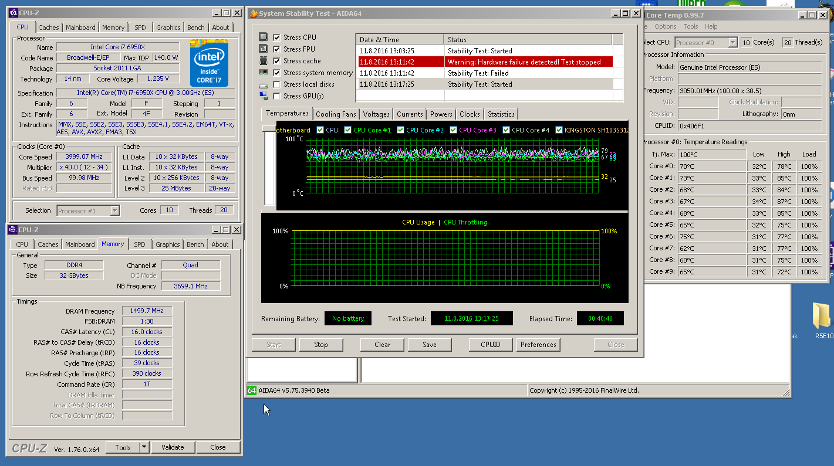Open the Select CPU dropdown in Core Temp

point(732,42)
